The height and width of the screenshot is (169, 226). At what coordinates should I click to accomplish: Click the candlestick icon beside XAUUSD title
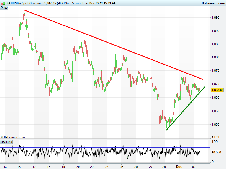pyautogui.click(x=3, y=3)
